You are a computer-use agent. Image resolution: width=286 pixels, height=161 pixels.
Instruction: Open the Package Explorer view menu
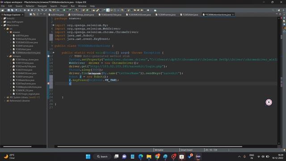pyautogui.click(x=38, y=14)
